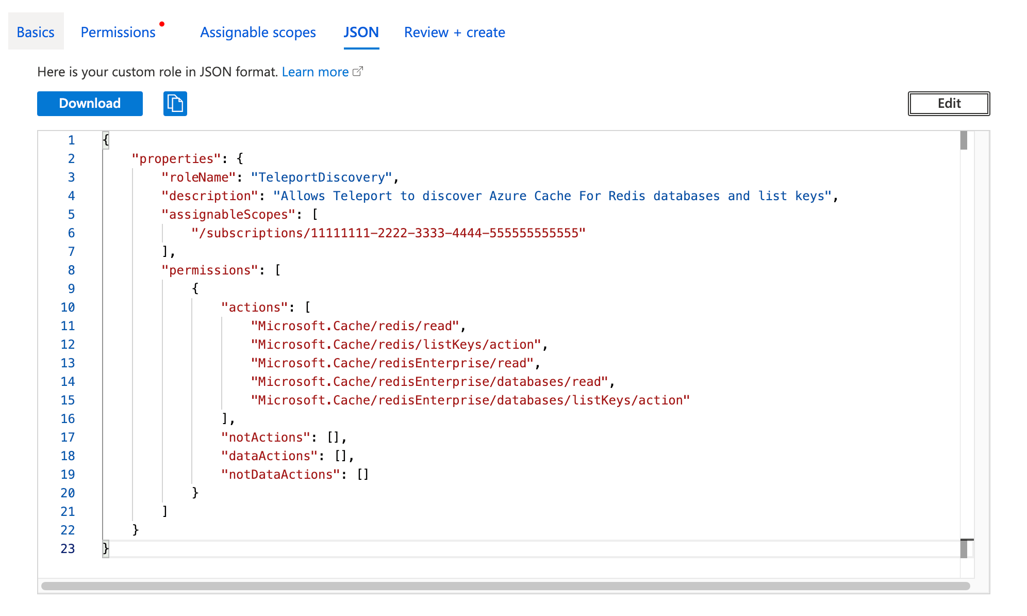This screenshot has height=616, width=1027.
Task: Click the vertical editor scrollbar thumb
Action: [964, 140]
